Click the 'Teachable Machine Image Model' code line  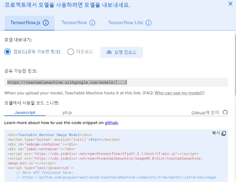(50, 135)
